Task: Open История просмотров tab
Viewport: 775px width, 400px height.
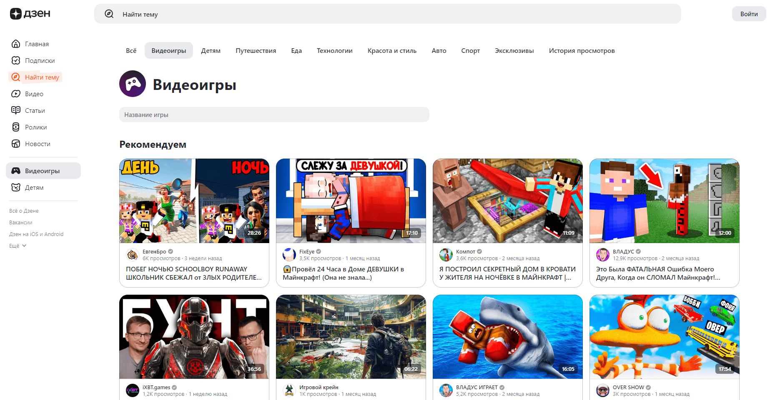Action: (581, 50)
